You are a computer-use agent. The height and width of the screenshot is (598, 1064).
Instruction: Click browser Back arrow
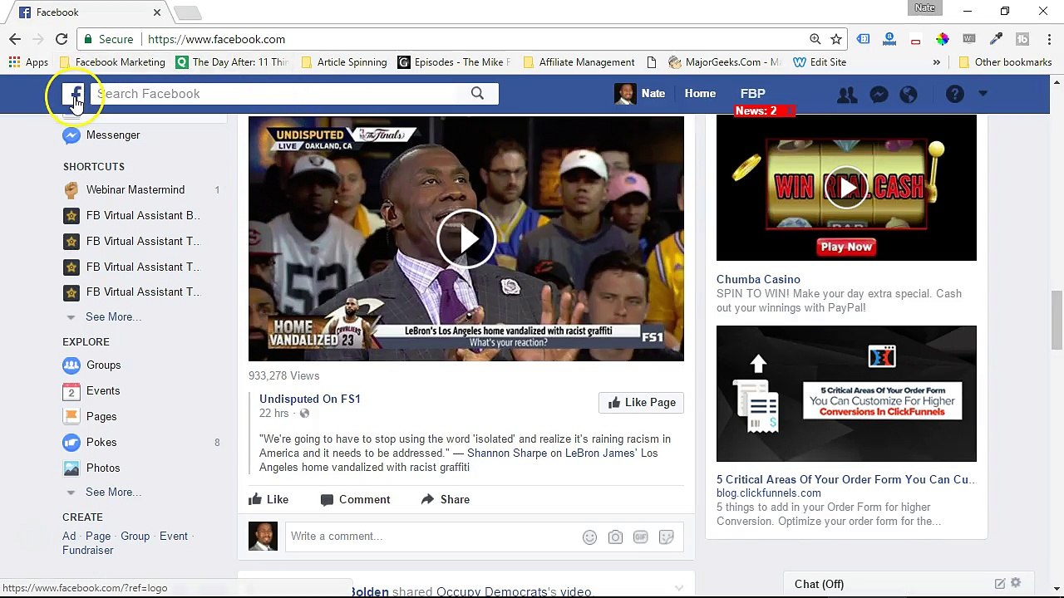point(15,39)
